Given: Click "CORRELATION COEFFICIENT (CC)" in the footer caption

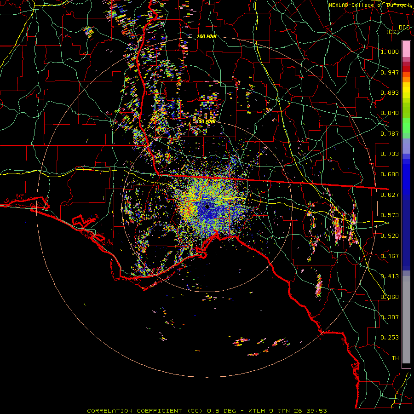Looking at the screenshot, I should point(145,411).
